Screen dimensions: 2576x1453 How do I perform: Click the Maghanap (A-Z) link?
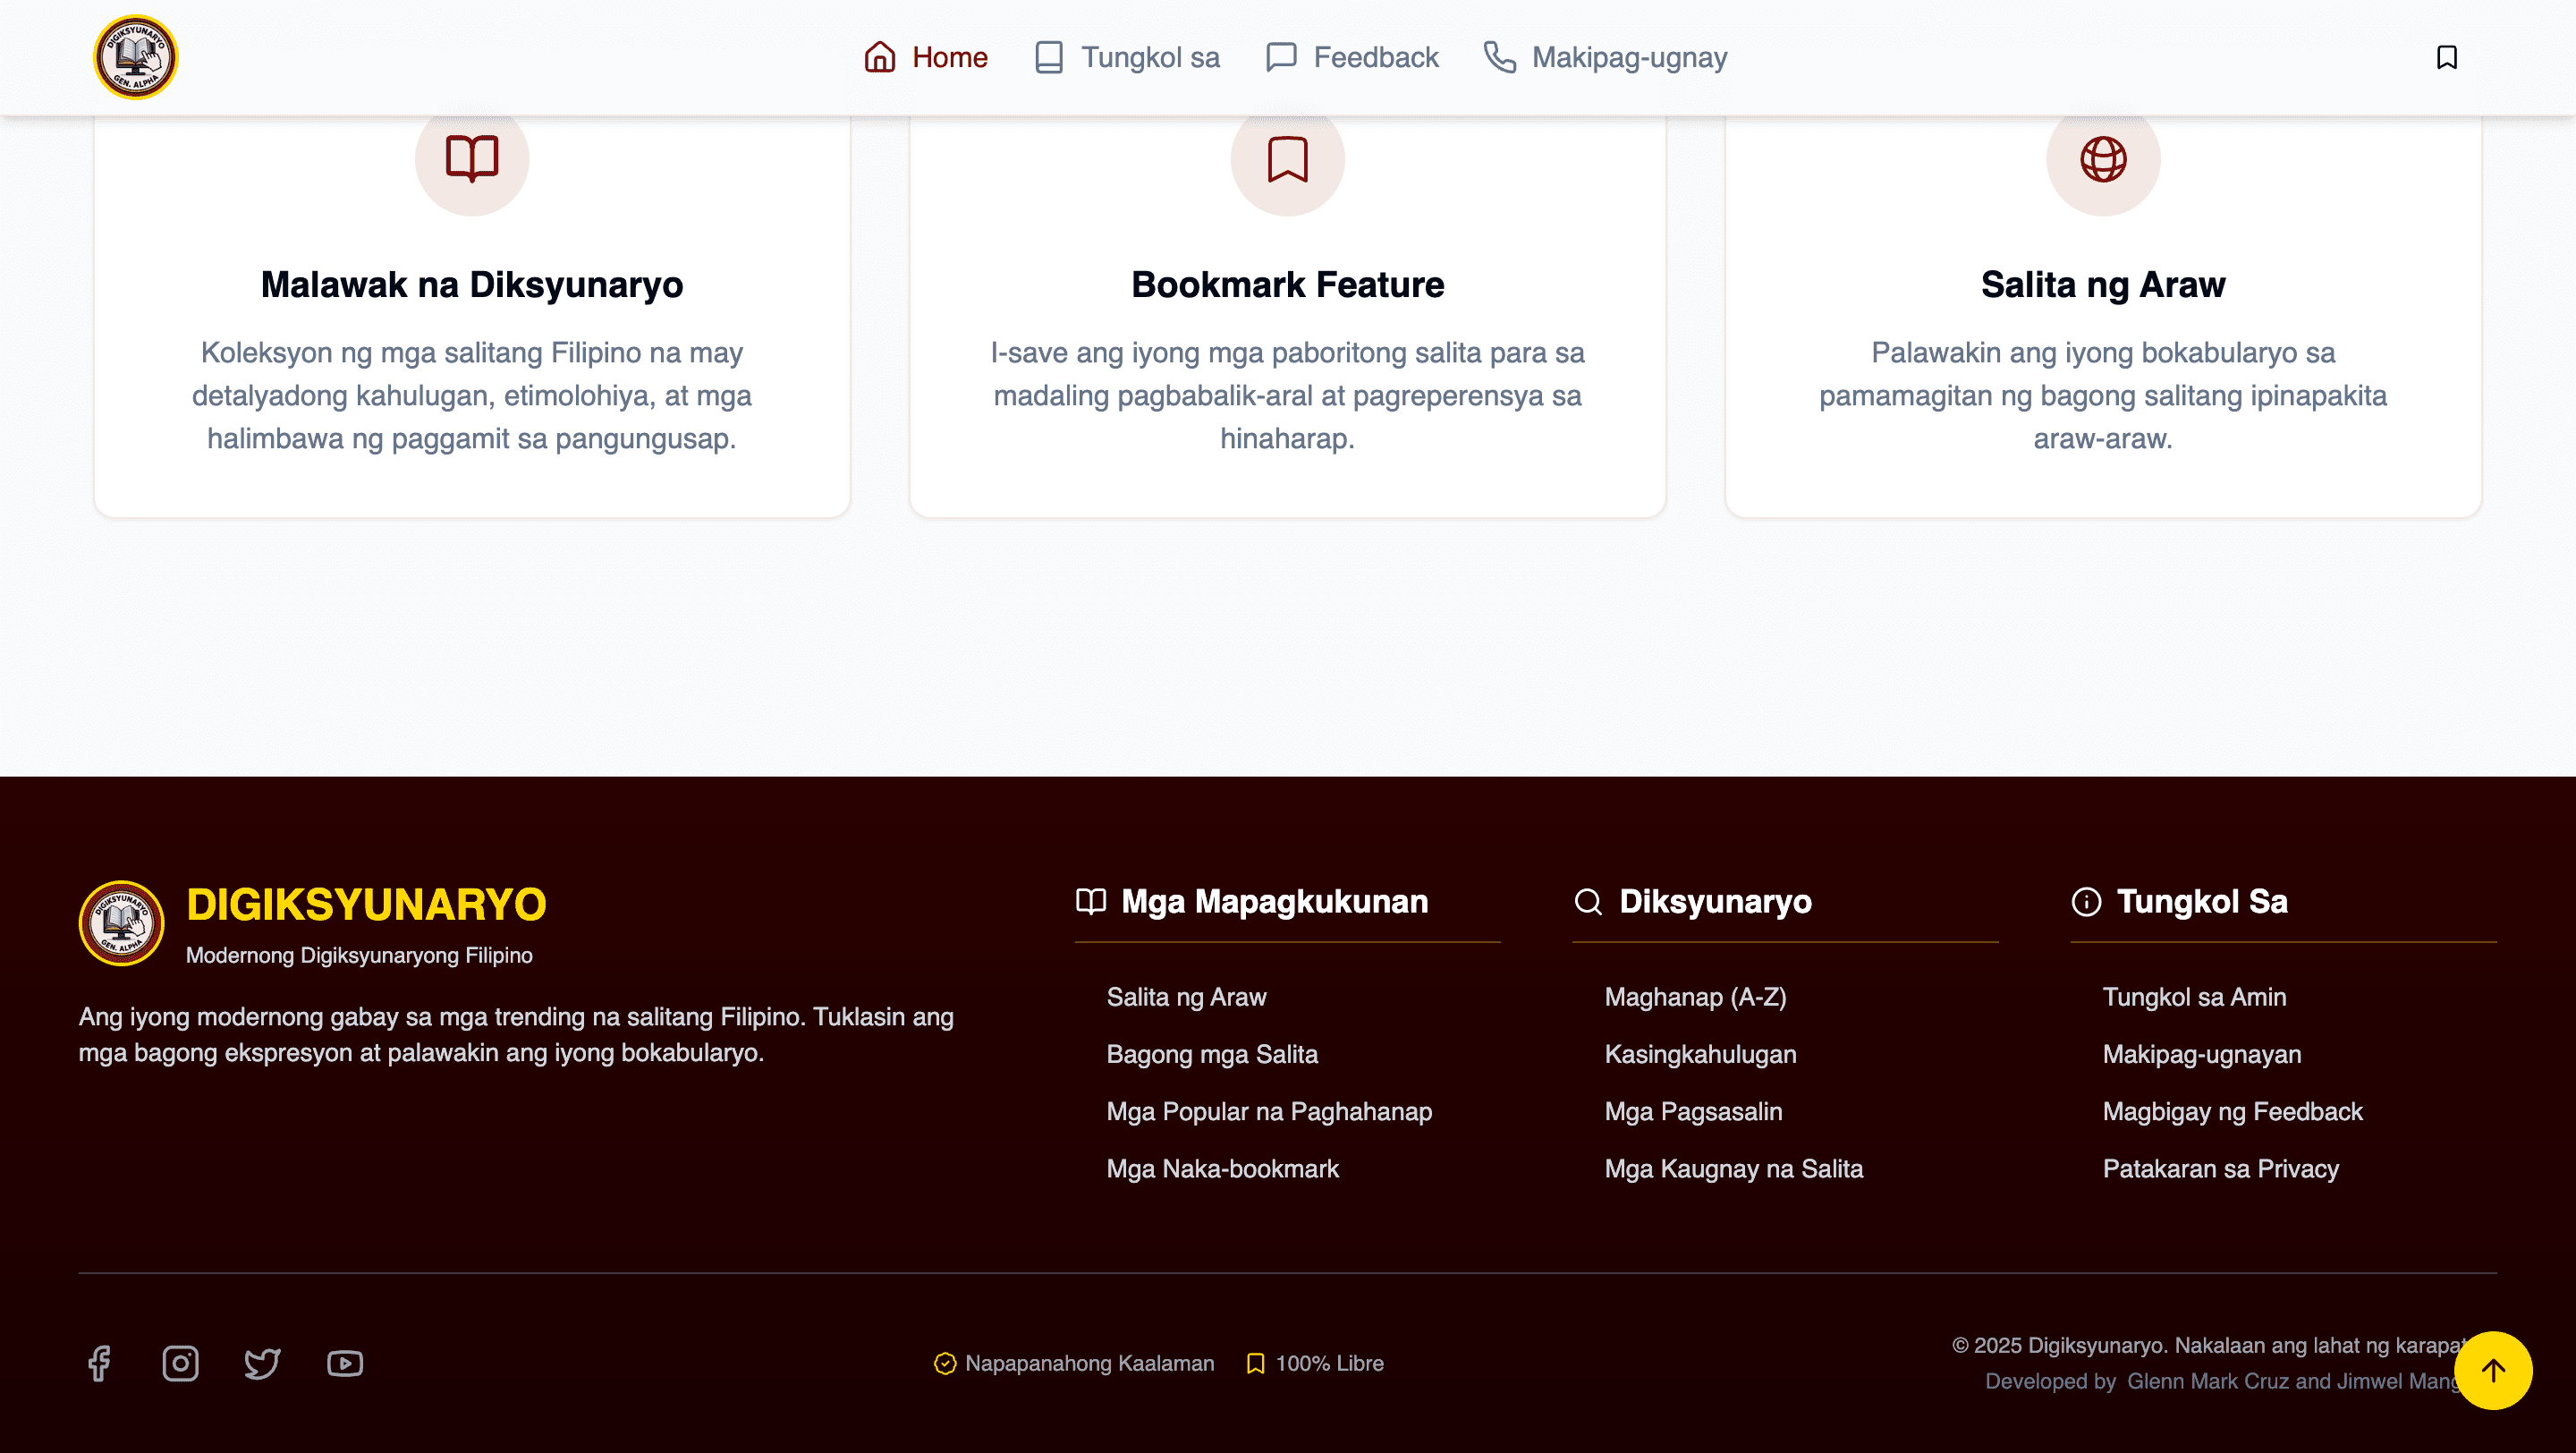click(1695, 996)
